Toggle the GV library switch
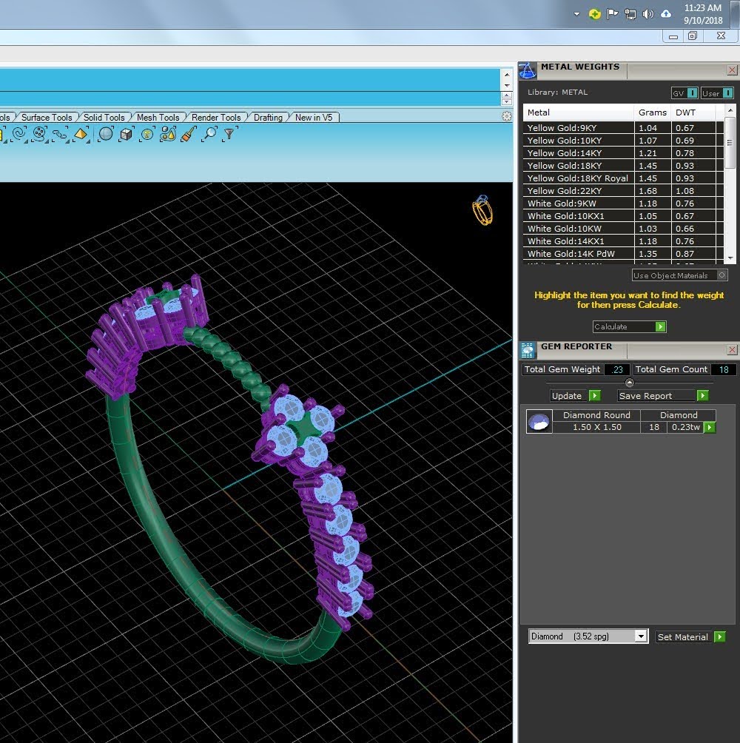Viewport: 740px width, 743px height. coord(684,93)
